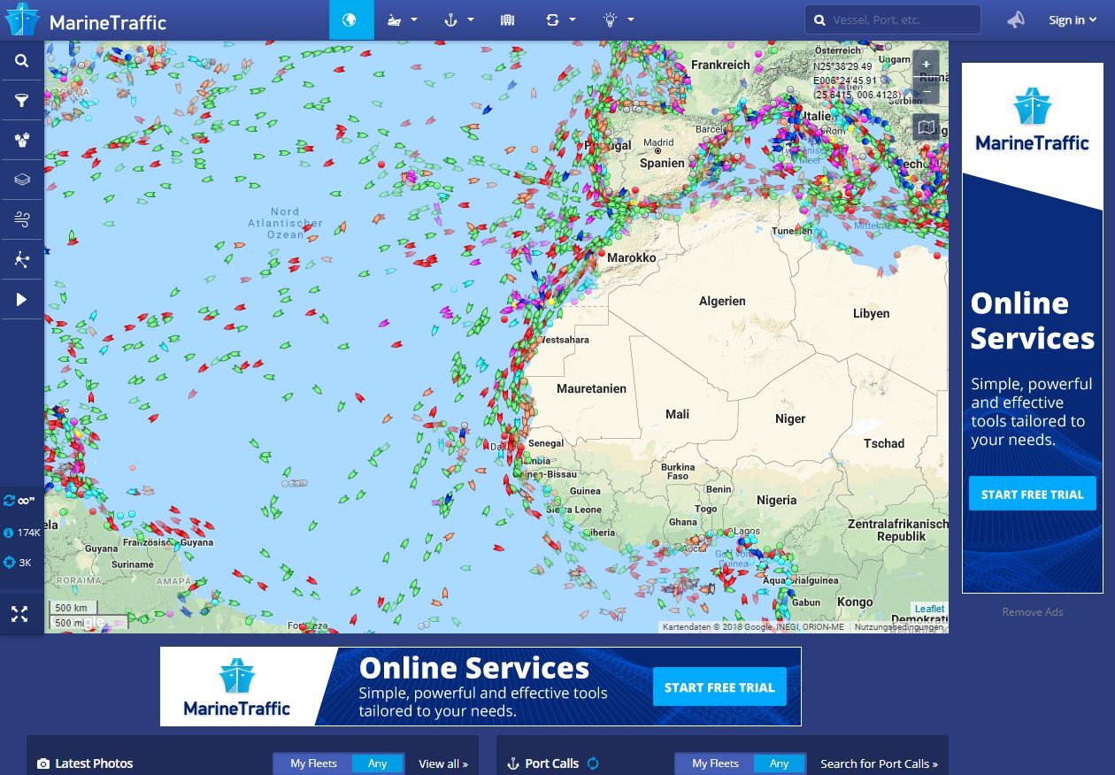Expand the lightbulb dropdown menu
Viewport: 1115px width, 775px height.
pos(618,19)
